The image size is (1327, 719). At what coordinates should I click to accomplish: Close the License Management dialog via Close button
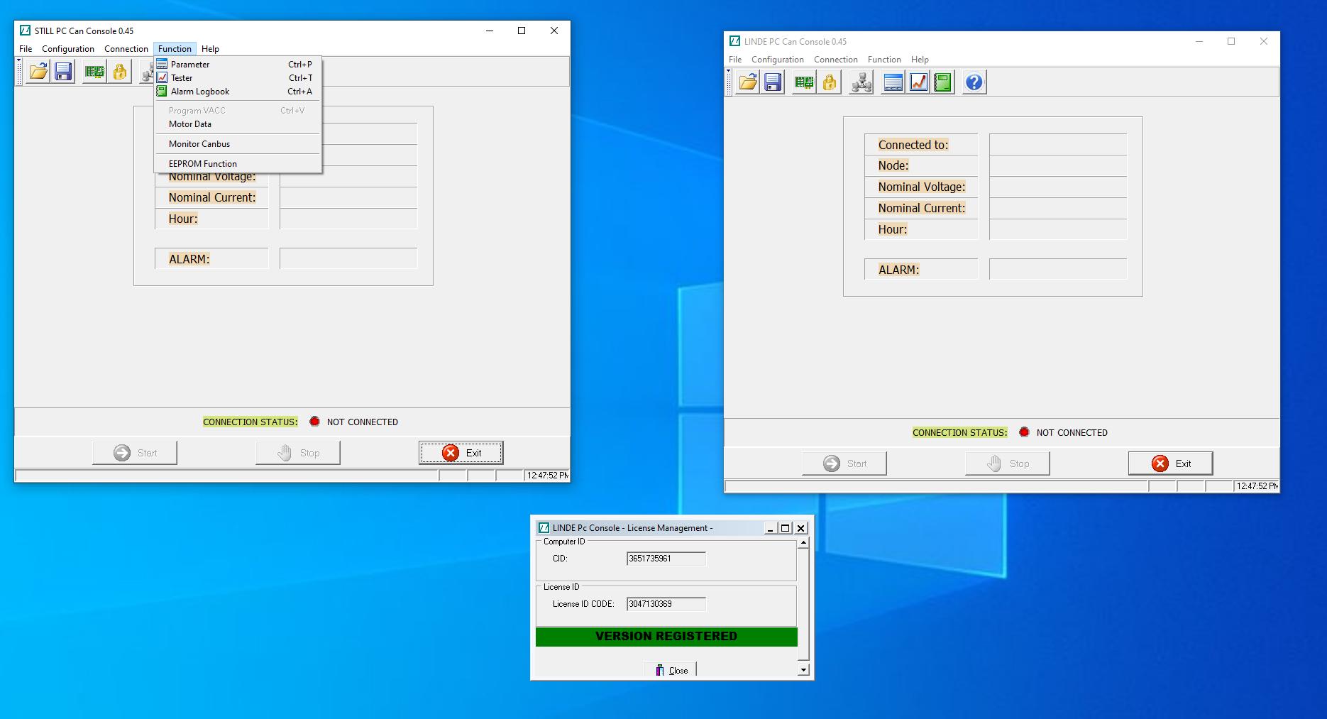[671, 670]
